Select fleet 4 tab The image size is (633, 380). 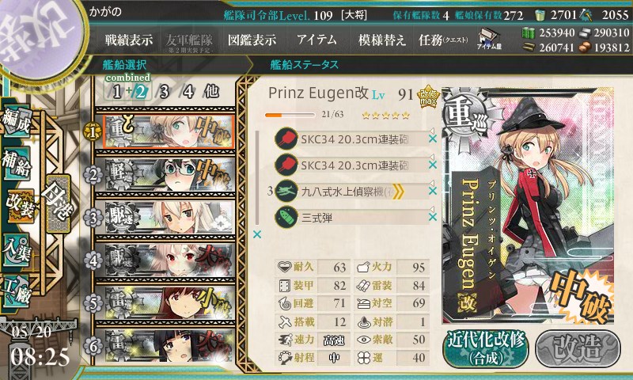[188, 92]
